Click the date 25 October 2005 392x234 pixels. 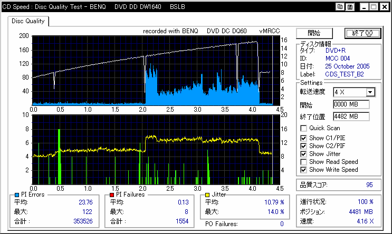point(347,66)
